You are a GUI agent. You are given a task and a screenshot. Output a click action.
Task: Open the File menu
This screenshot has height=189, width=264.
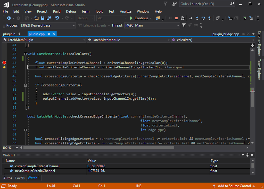(x=5, y=11)
